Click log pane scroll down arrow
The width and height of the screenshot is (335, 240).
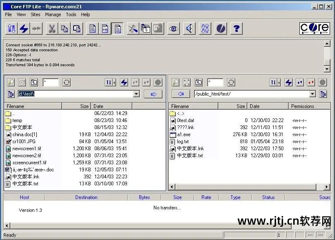point(327,69)
